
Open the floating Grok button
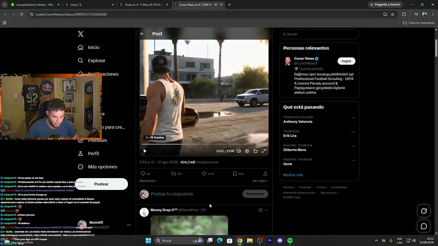(x=424, y=211)
